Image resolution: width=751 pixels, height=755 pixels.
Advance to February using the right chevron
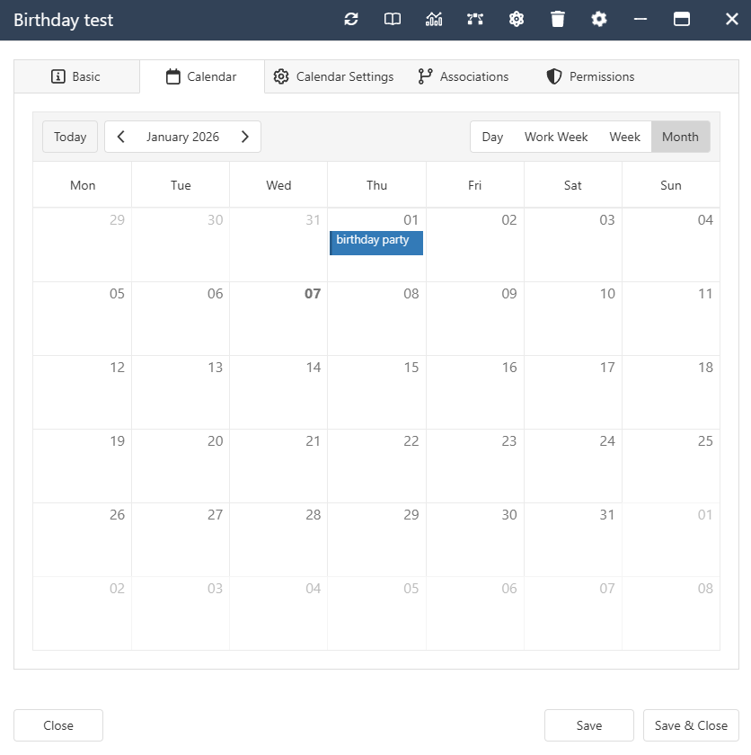point(245,137)
